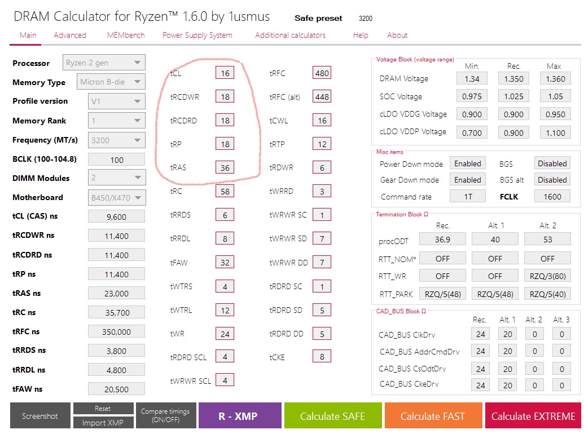584x443 pixels.
Task: Click the tCL (CAS) ns value 9,600
Action: pos(117,216)
